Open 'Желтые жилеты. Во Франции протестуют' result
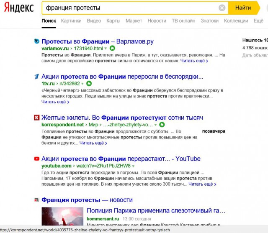 pos(122,118)
